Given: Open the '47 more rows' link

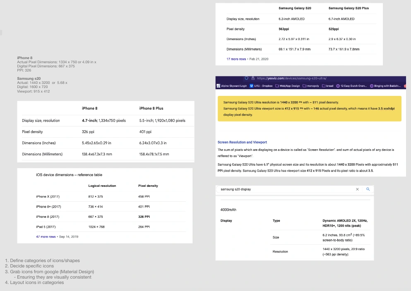Looking at the screenshot, I should pyautogui.click(x=46, y=236).
